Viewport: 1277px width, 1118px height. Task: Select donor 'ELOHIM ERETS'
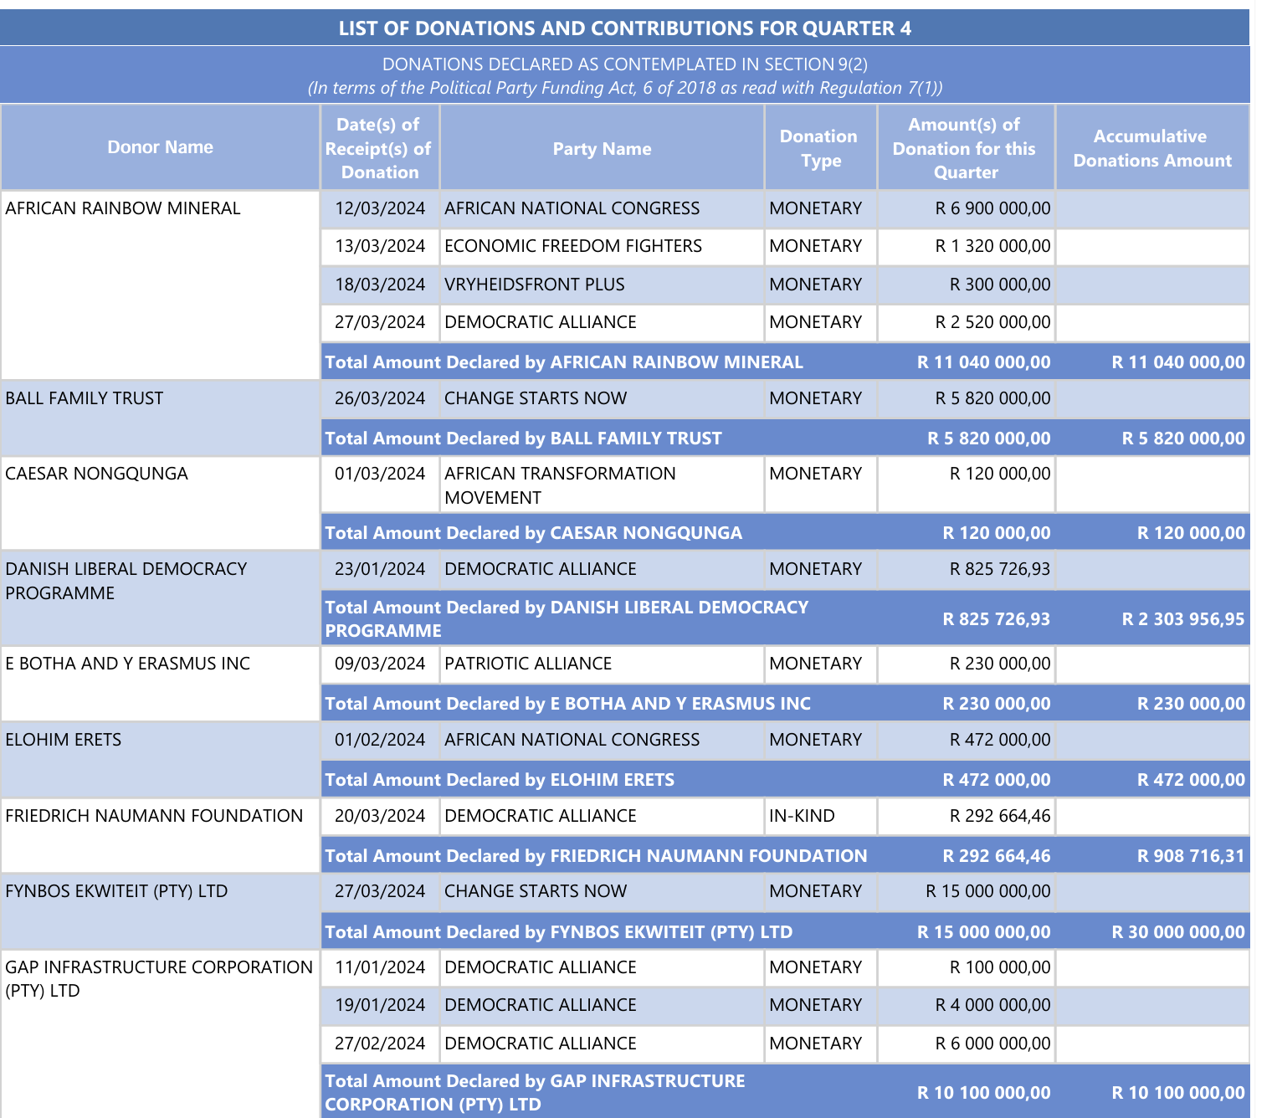pos(64,740)
